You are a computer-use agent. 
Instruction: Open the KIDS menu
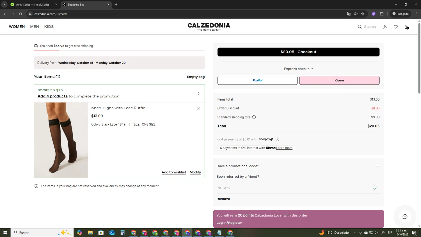pos(49,27)
